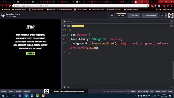The width and height of the screenshot is (174, 98).
Task: Open the Assets panel
Action: coord(11,91)
